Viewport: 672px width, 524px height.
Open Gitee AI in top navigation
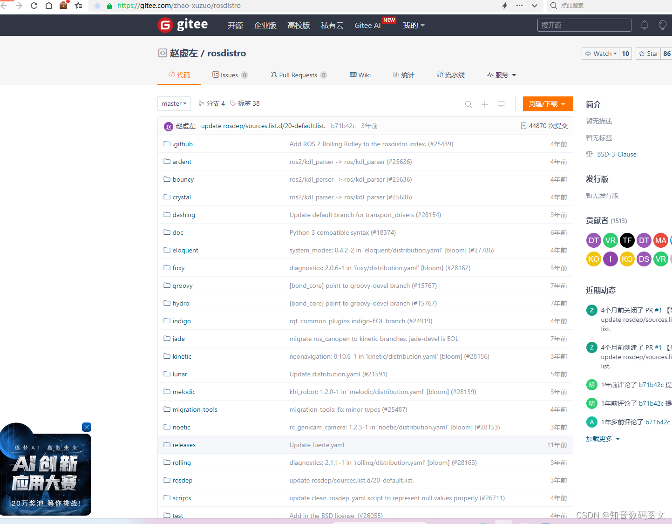point(367,25)
